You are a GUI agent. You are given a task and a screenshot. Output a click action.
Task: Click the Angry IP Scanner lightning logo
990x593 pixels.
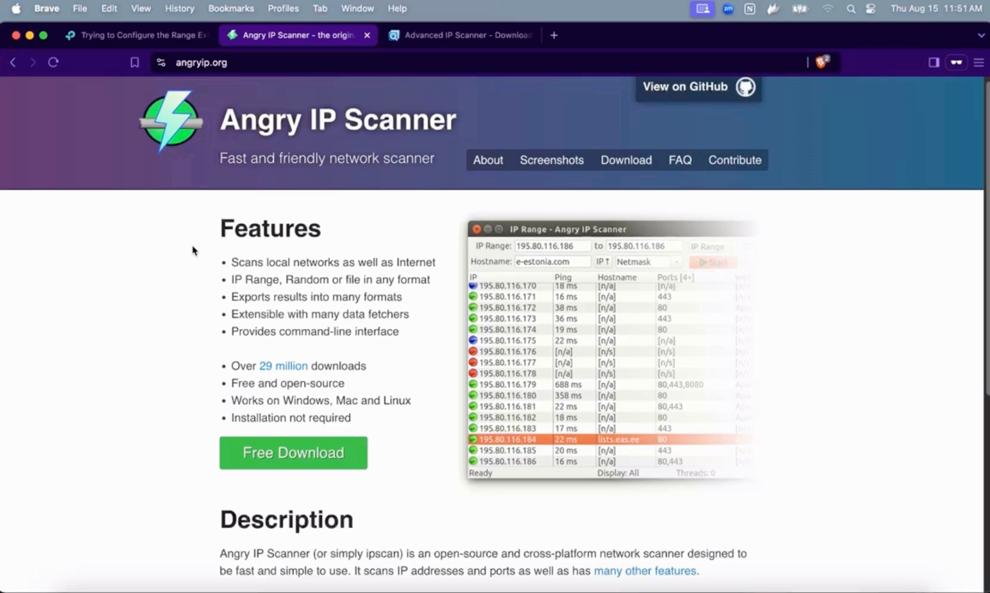click(x=171, y=121)
